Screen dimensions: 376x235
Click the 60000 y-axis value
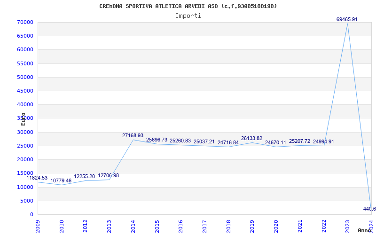click(x=25, y=50)
